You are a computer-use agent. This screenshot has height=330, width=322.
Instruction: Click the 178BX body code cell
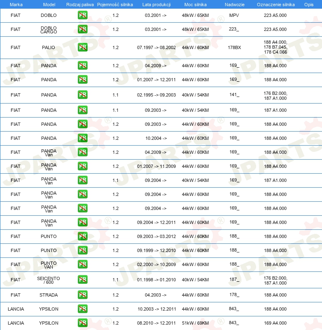tap(234, 47)
